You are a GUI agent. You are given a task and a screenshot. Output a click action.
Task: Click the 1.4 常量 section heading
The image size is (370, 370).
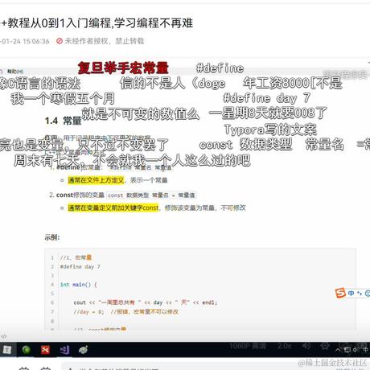[63, 121]
